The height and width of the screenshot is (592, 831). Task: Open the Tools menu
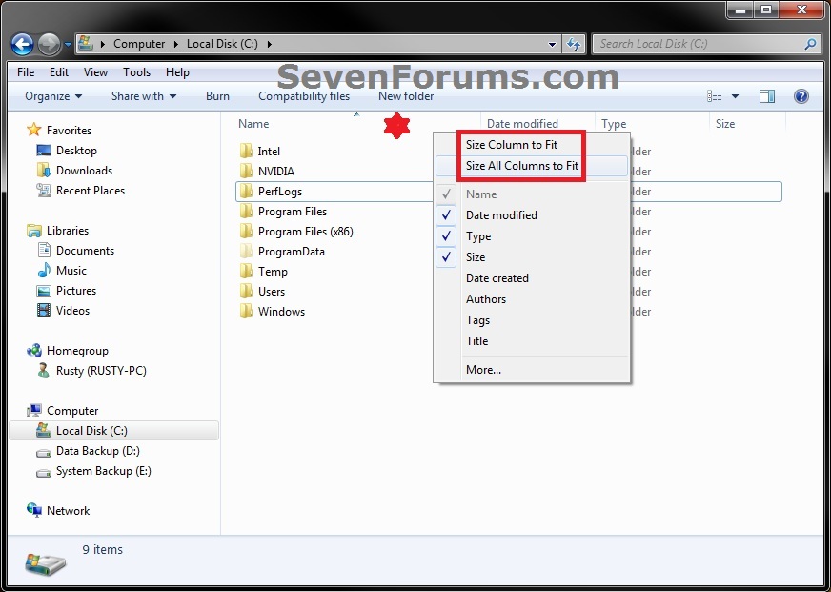pos(136,71)
